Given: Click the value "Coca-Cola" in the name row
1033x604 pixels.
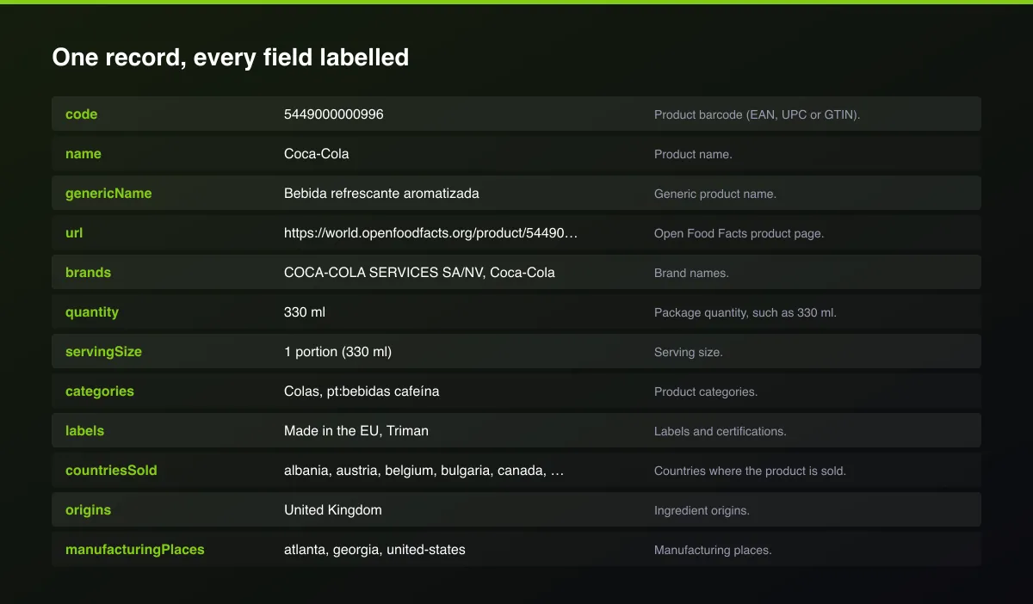Looking at the screenshot, I should click(x=317, y=154).
